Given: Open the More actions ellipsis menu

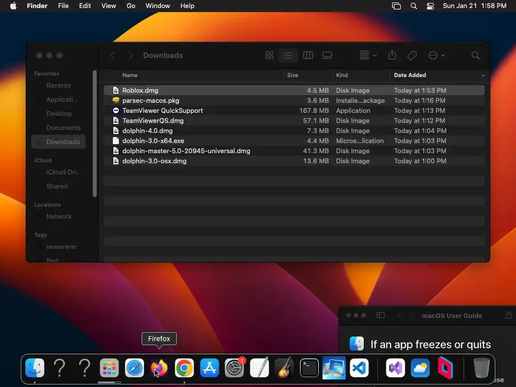Looking at the screenshot, I should [x=436, y=55].
